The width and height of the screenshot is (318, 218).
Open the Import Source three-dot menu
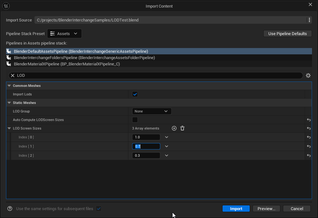(x=309, y=20)
